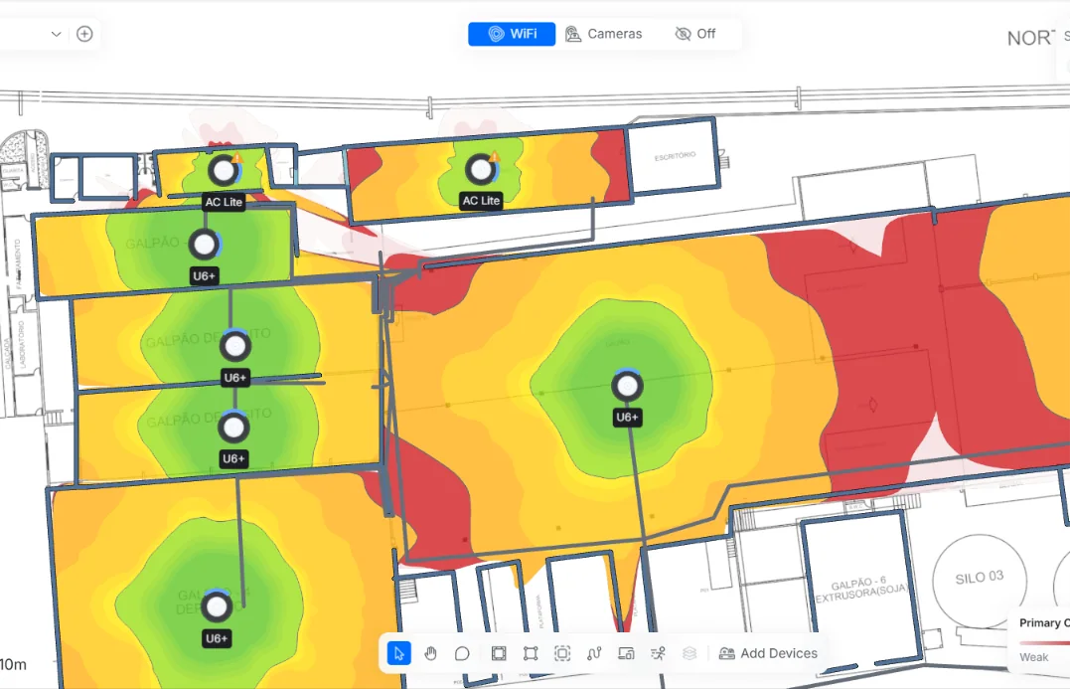Expand the floor selector chevron dropdown
The image size is (1070, 689).
tap(56, 34)
